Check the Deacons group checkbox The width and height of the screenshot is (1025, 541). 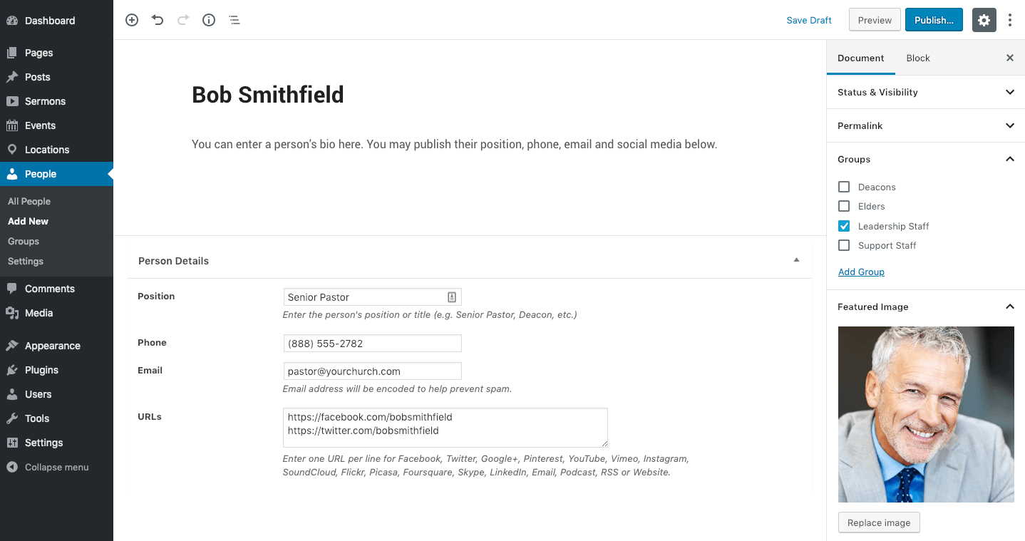pyautogui.click(x=844, y=187)
